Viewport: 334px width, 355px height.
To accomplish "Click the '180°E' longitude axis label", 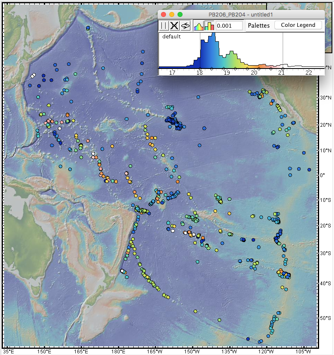I will click(x=118, y=352).
